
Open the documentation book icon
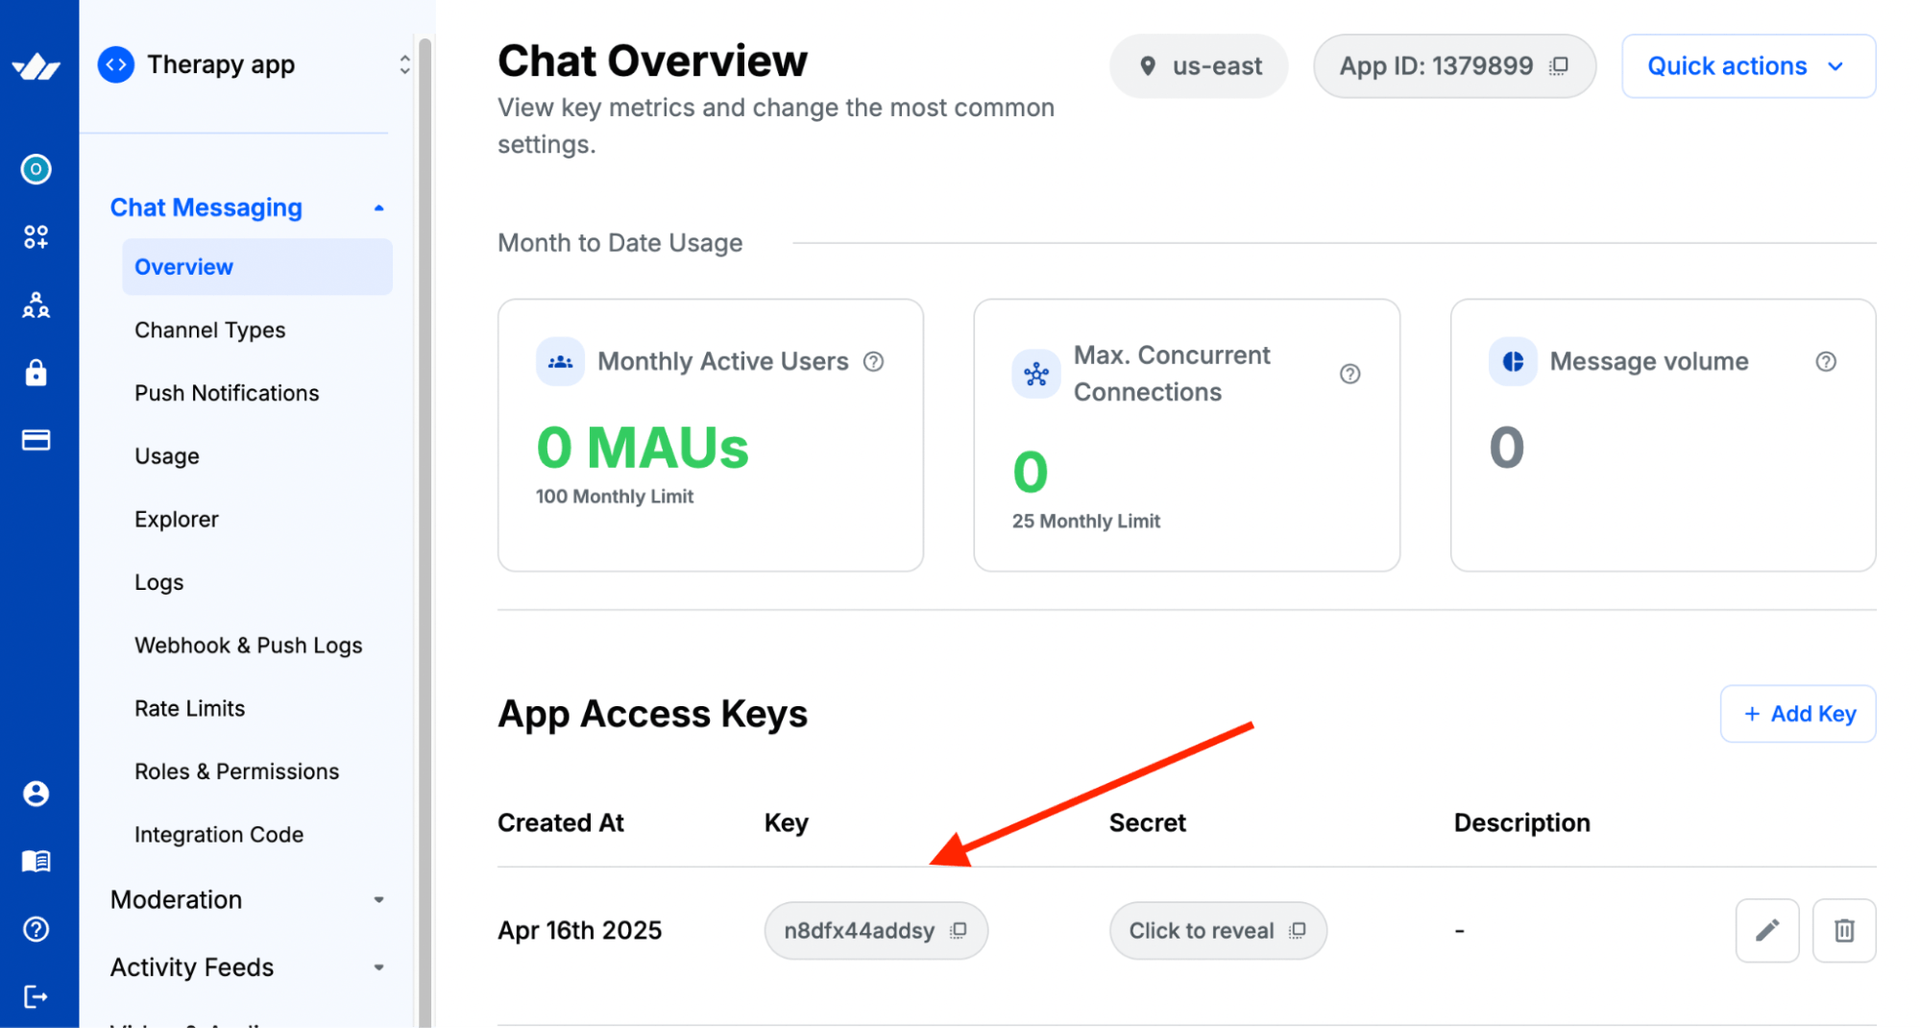click(36, 861)
